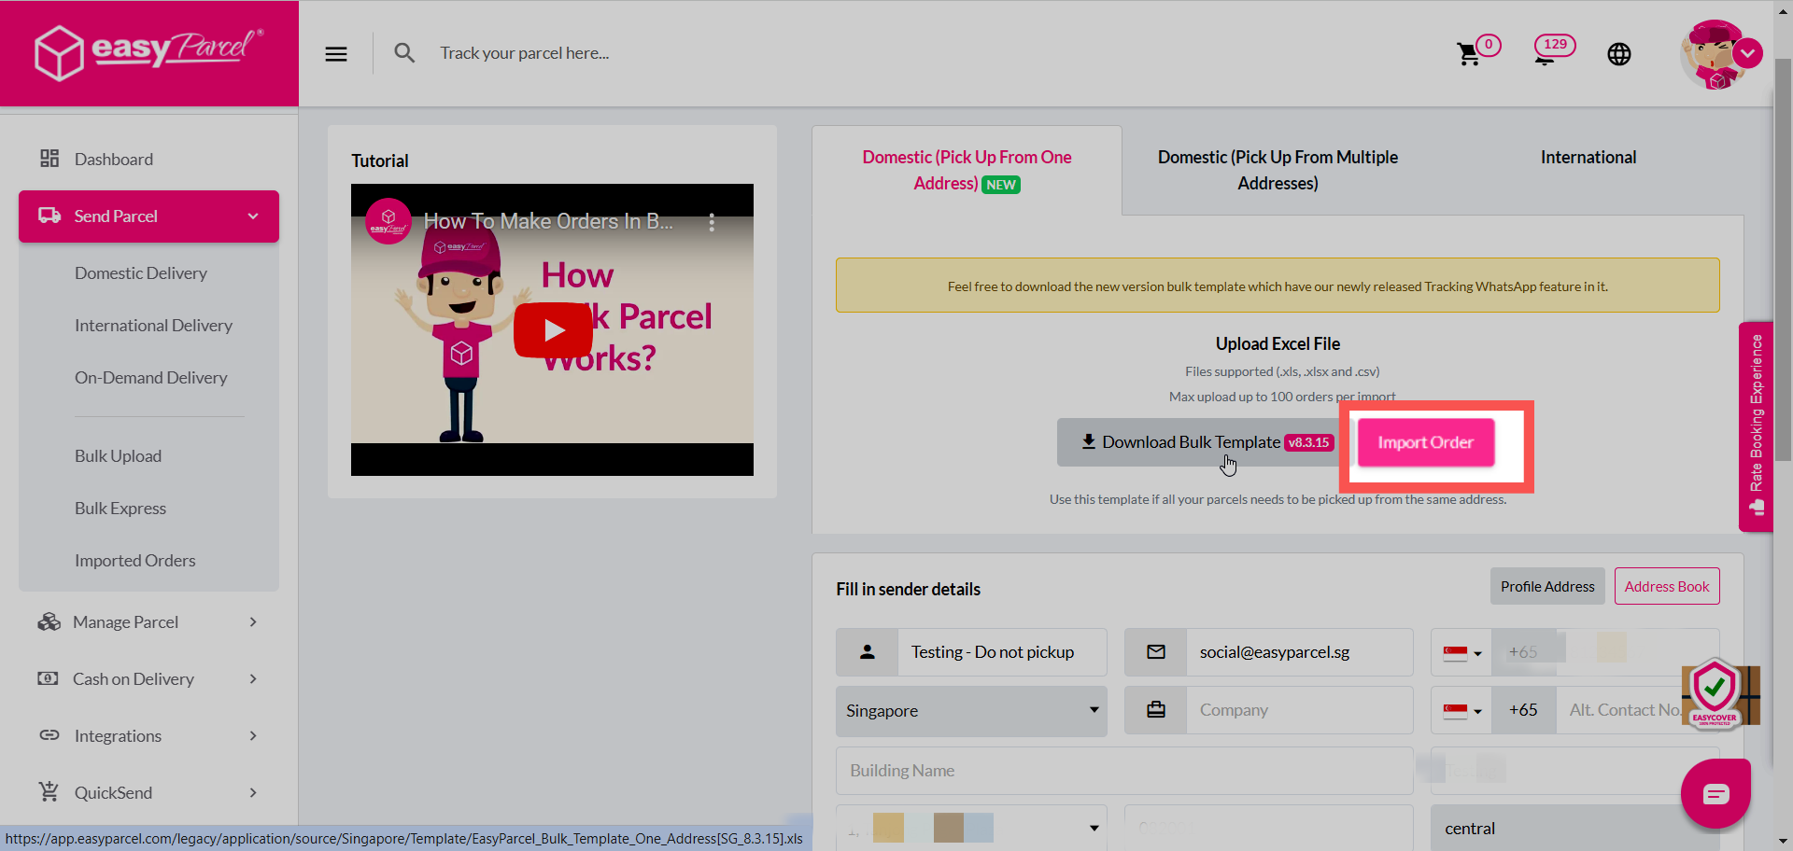The height and width of the screenshot is (851, 1793).
Task: Click the Track your parcel search field
Action: [523, 53]
